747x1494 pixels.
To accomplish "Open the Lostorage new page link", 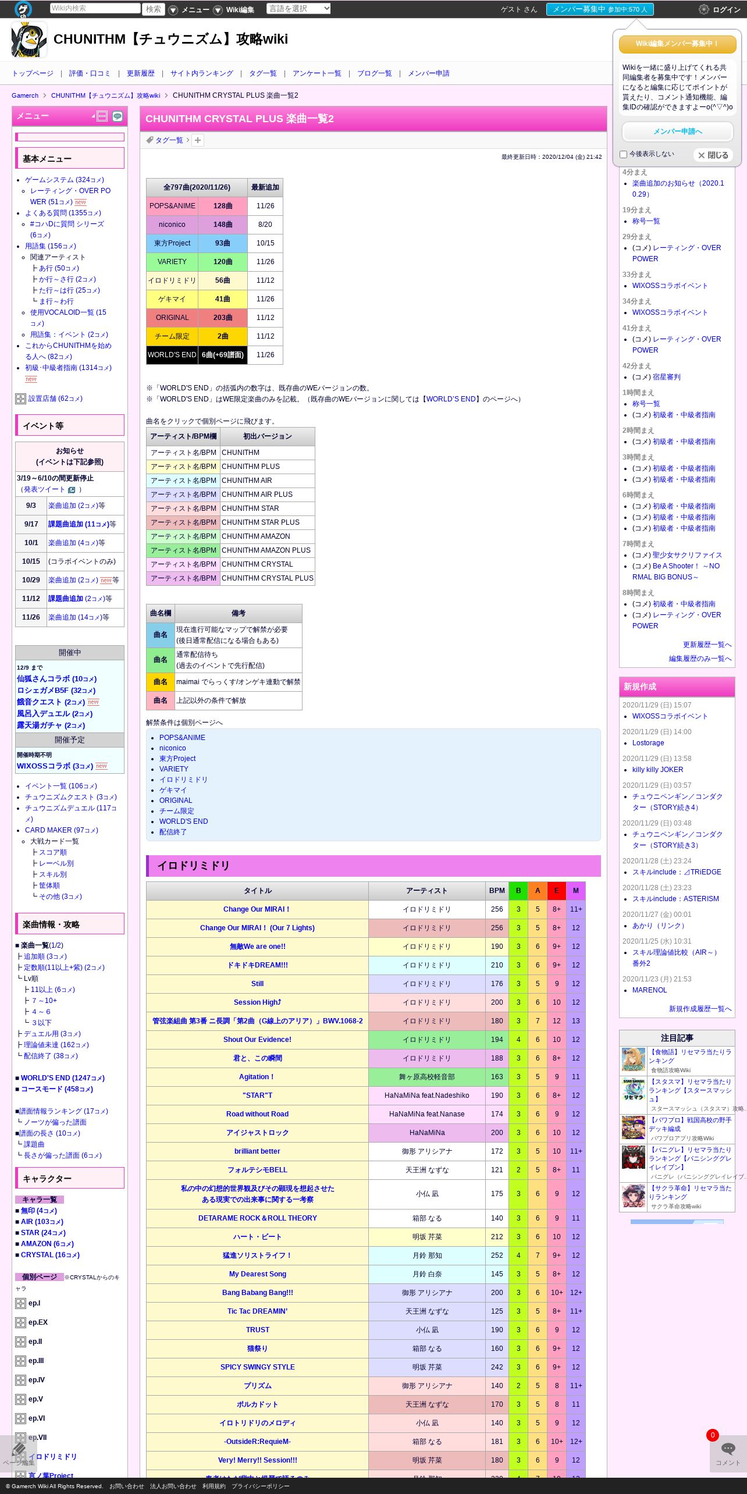I will pos(648,743).
